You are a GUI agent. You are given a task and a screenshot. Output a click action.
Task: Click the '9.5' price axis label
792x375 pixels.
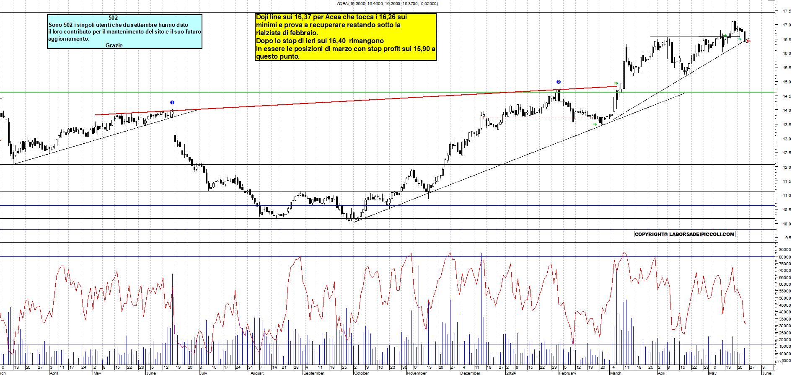(x=788, y=238)
